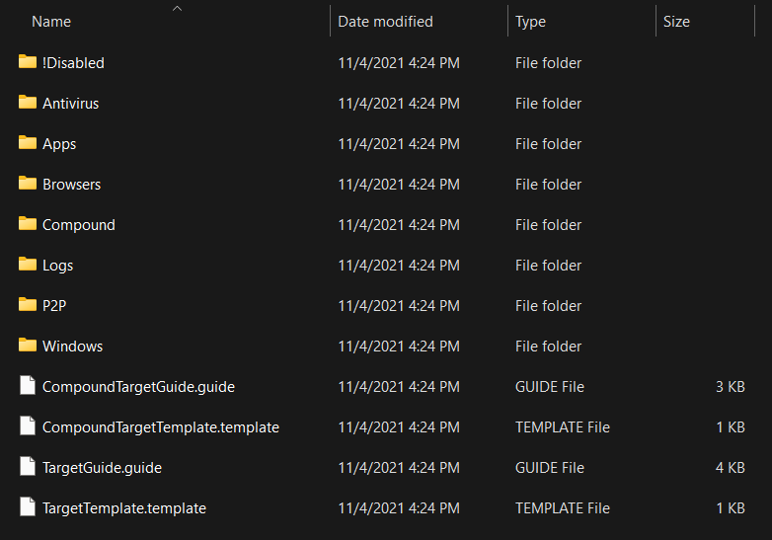Click the Compound folder icon
Image resolution: width=772 pixels, height=540 pixels.
tap(28, 224)
